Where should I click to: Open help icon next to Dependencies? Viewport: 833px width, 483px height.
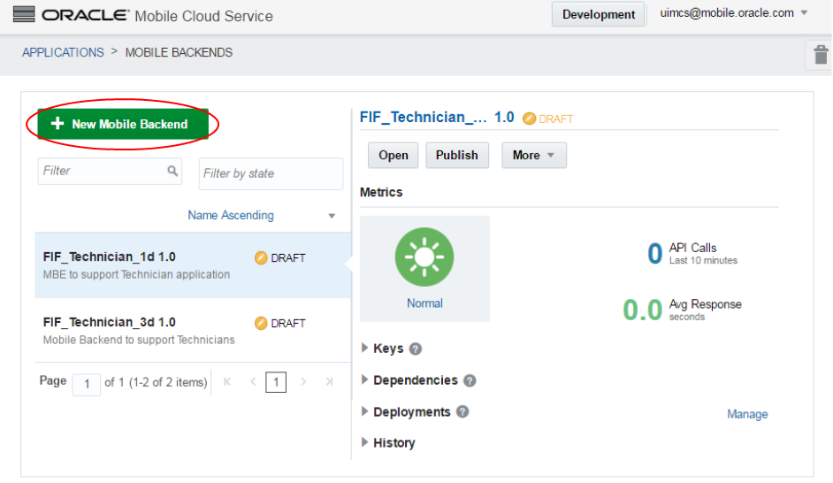(x=470, y=380)
